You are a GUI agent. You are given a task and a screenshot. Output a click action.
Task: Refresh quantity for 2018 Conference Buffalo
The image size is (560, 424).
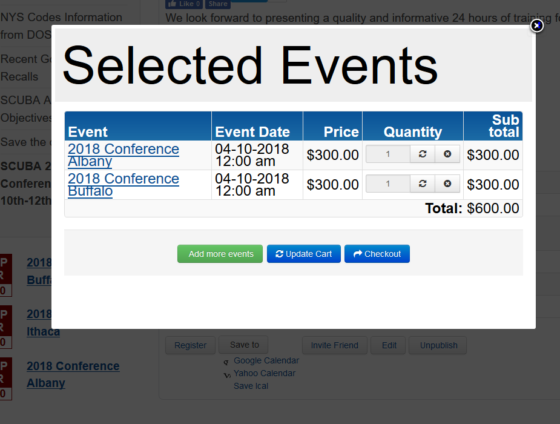click(423, 184)
